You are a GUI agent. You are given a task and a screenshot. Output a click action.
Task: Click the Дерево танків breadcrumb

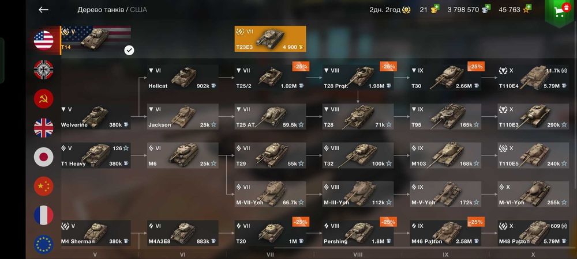(x=100, y=10)
